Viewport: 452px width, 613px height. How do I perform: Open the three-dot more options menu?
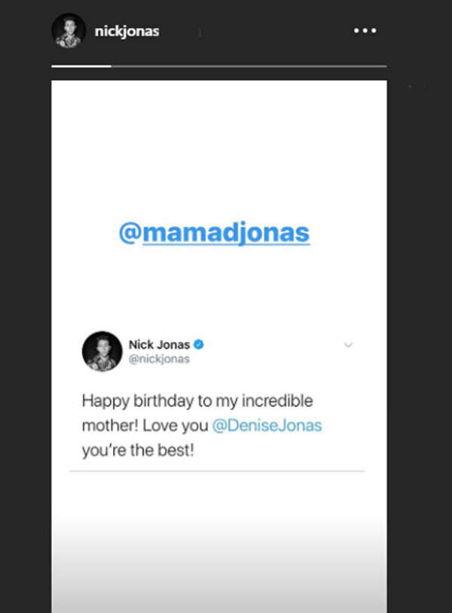pos(365,31)
